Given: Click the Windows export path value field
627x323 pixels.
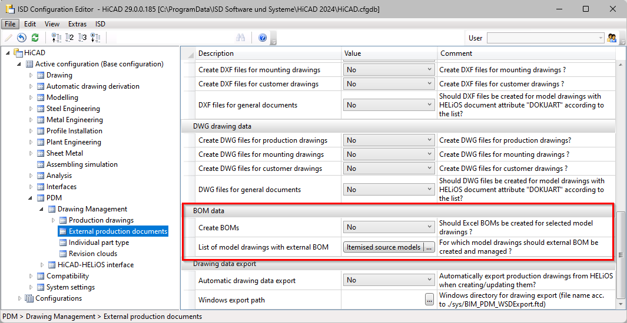Looking at the screenshot, I should pyautogui.click(x=383, y=300).
